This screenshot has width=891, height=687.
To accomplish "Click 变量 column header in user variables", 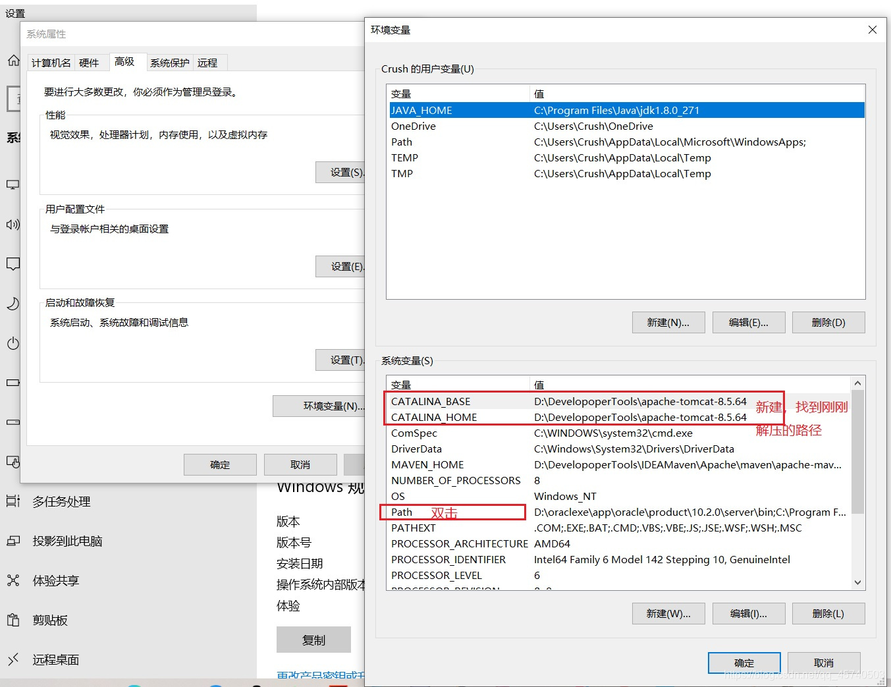I will 458,94.
